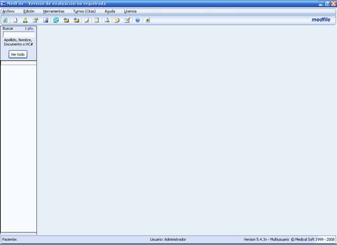This screenshot has width=337, height=245.
Task: Click the last toolbar icon beside info
Action: [x=148, y=20]
